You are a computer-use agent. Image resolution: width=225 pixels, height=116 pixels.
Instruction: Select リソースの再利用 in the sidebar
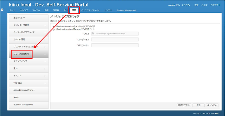29,54
